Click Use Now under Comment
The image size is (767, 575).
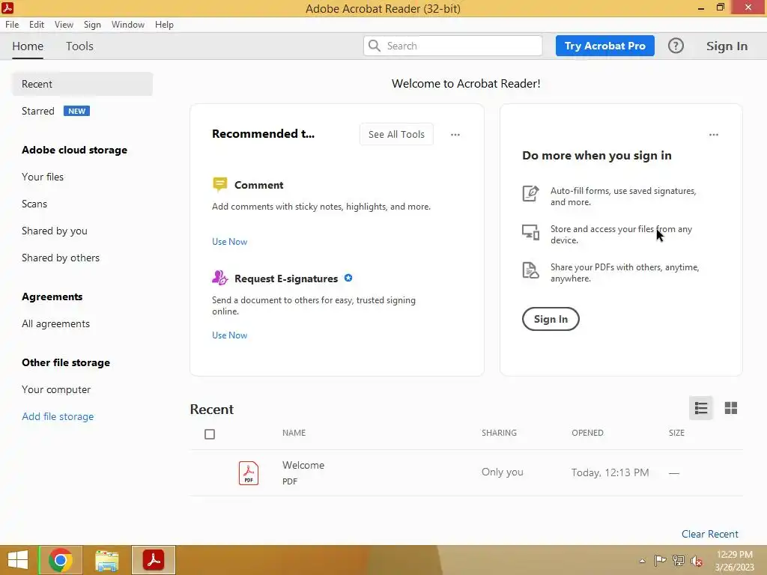[229, 242]
